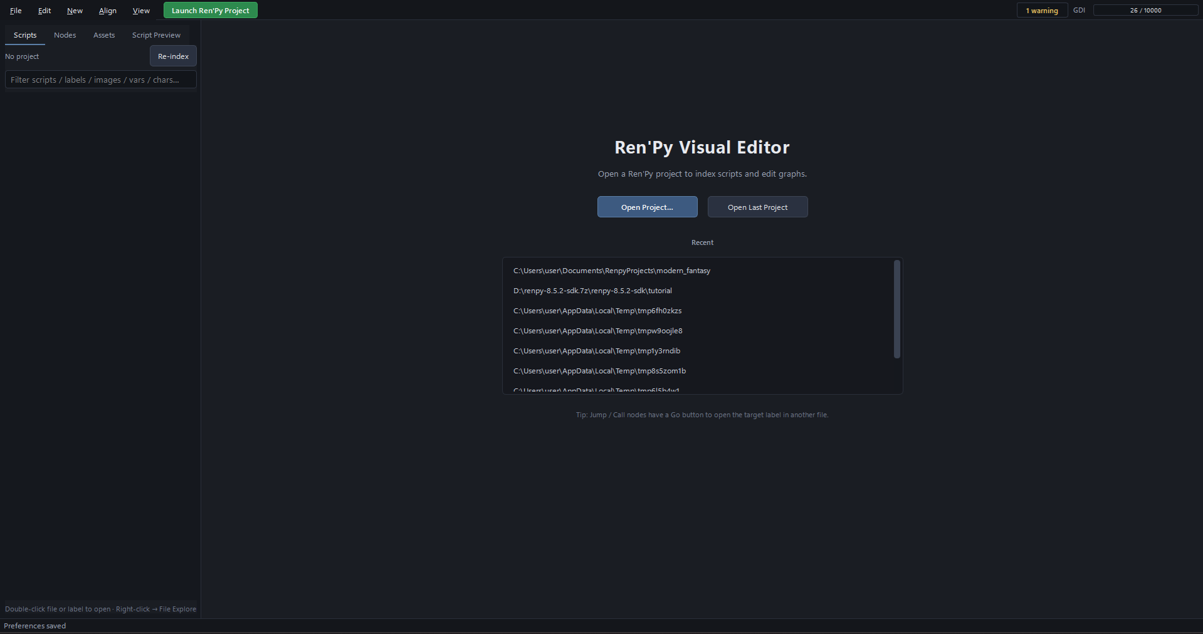Click the Open Last Project button
1203x634 pixels.
coord(758,207)
